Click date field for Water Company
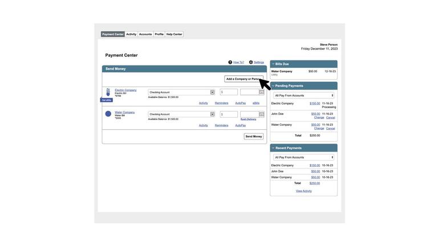 point(250,114)
